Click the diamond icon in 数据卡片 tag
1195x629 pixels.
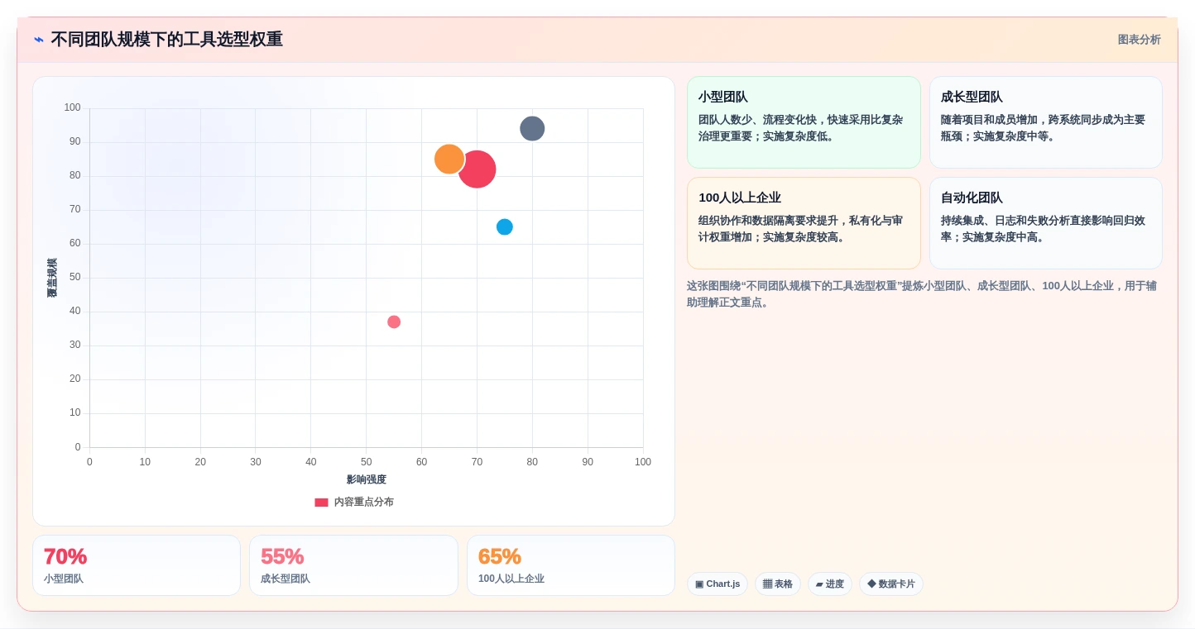click(871, 584)
